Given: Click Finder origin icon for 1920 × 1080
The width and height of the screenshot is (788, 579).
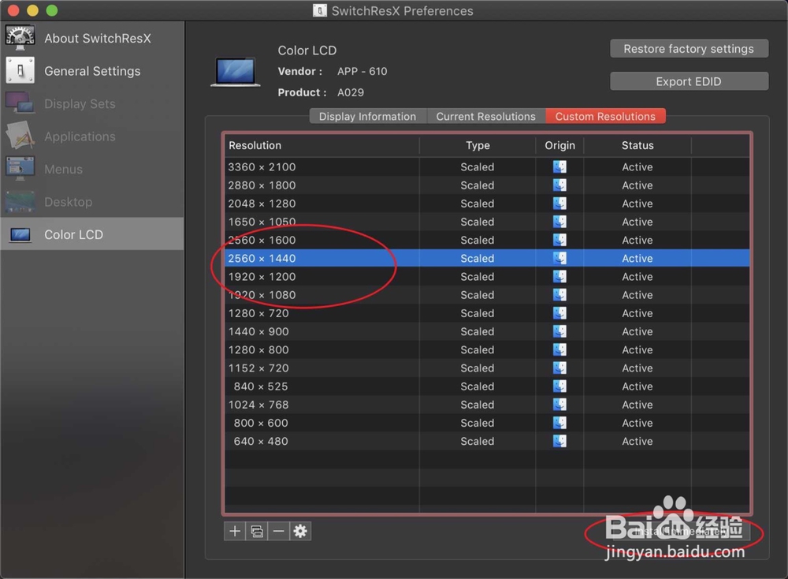Looking at the screenshot, I should pyautogui.click(x=559, y=295).
